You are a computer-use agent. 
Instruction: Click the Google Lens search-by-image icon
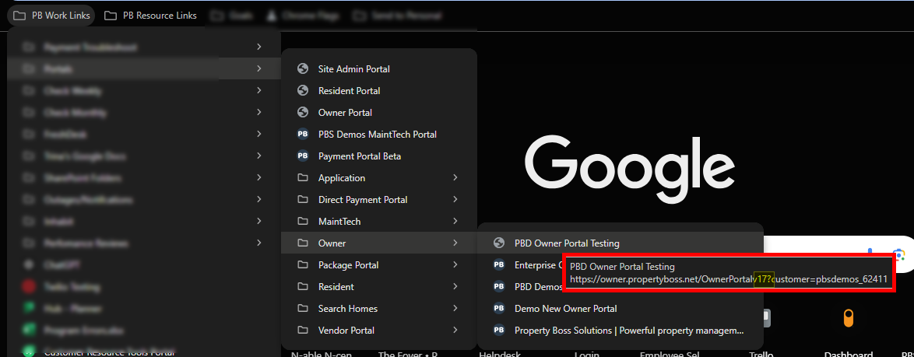point(900,254)
